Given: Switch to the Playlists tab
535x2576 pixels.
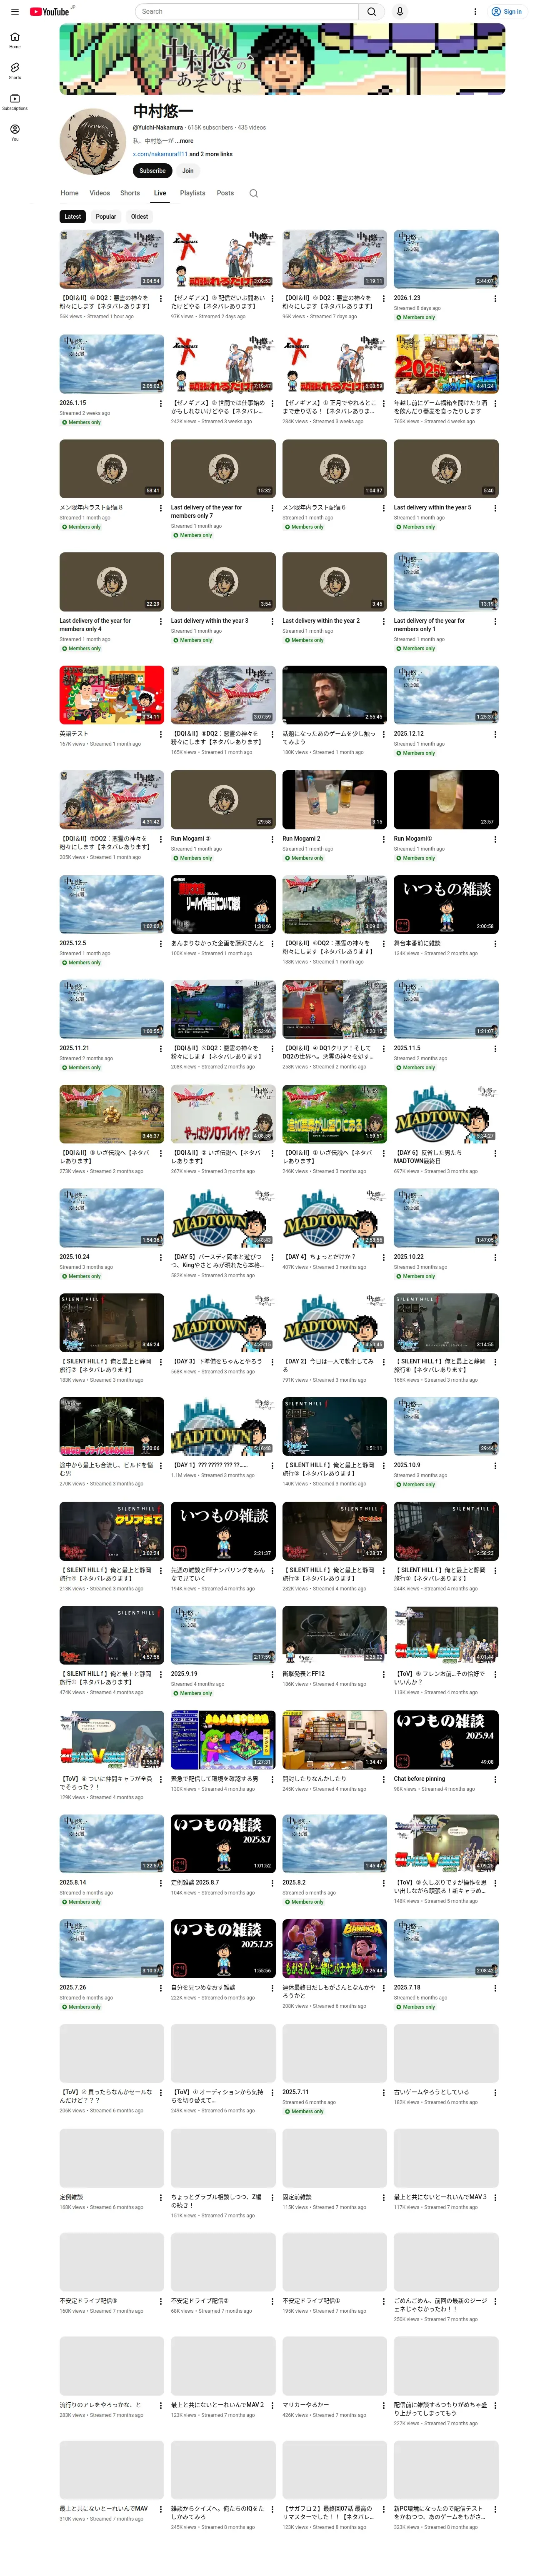Looking at the screenshot, I should coord(193,193).
